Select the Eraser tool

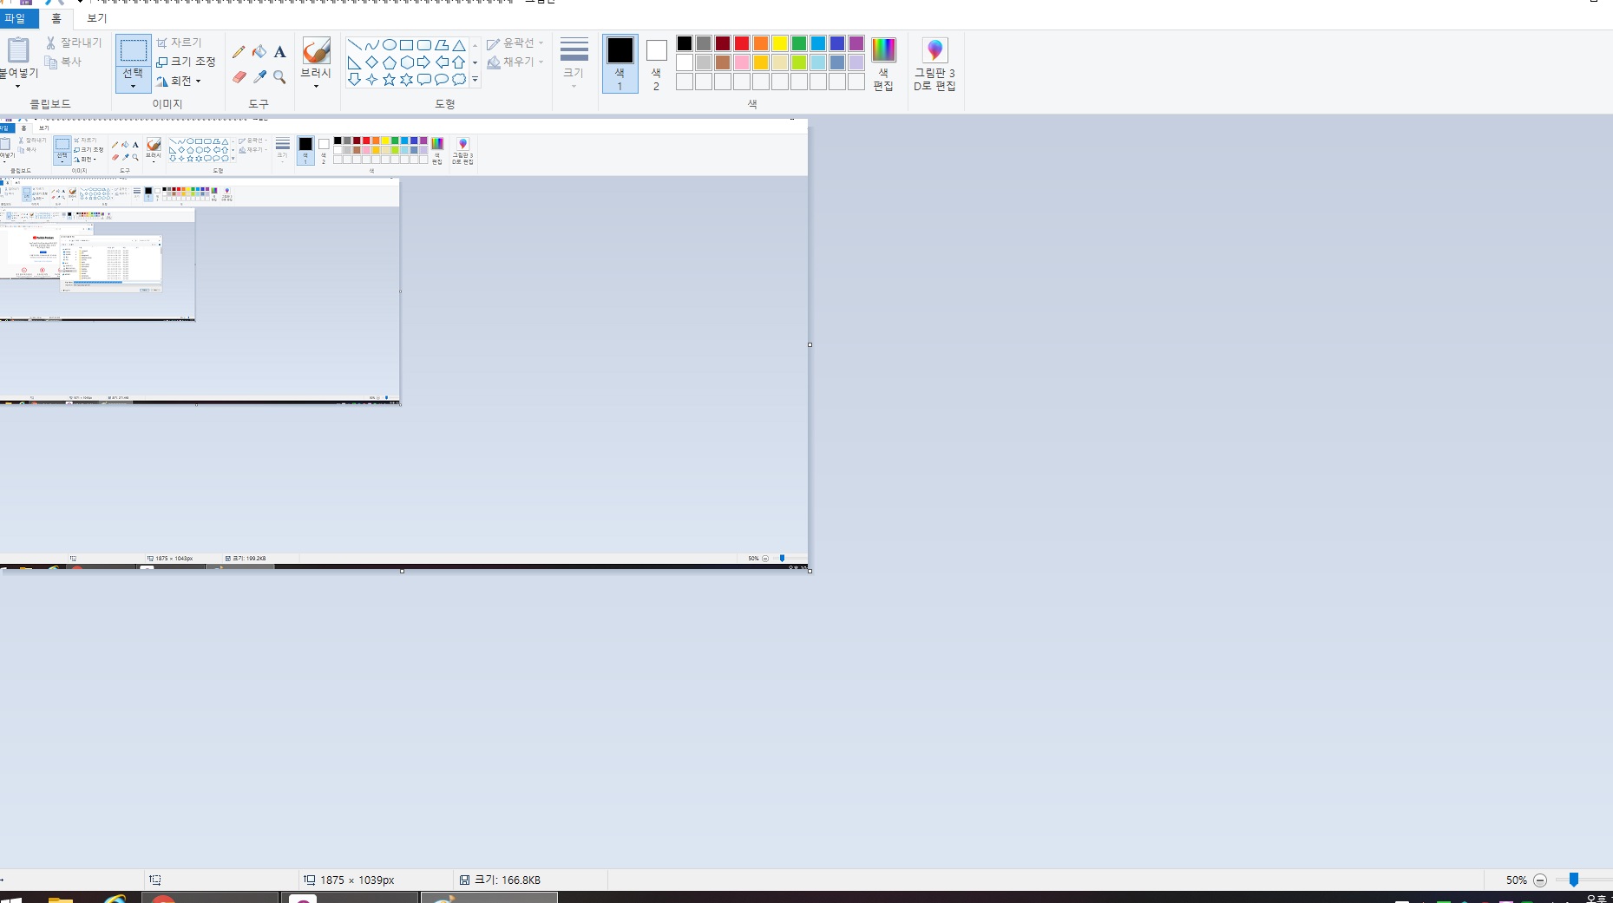[x=239, y=77]
